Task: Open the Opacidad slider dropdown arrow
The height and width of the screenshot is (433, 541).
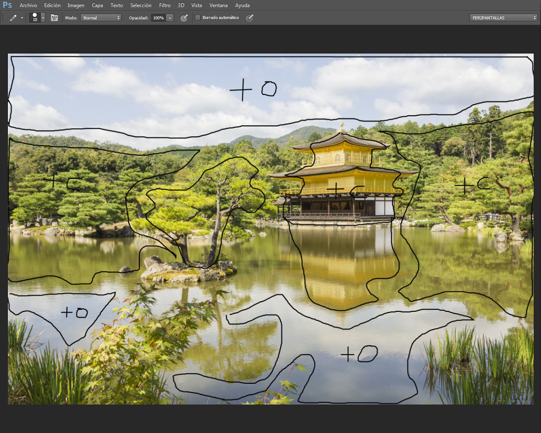Action: (x=170, y=18)
